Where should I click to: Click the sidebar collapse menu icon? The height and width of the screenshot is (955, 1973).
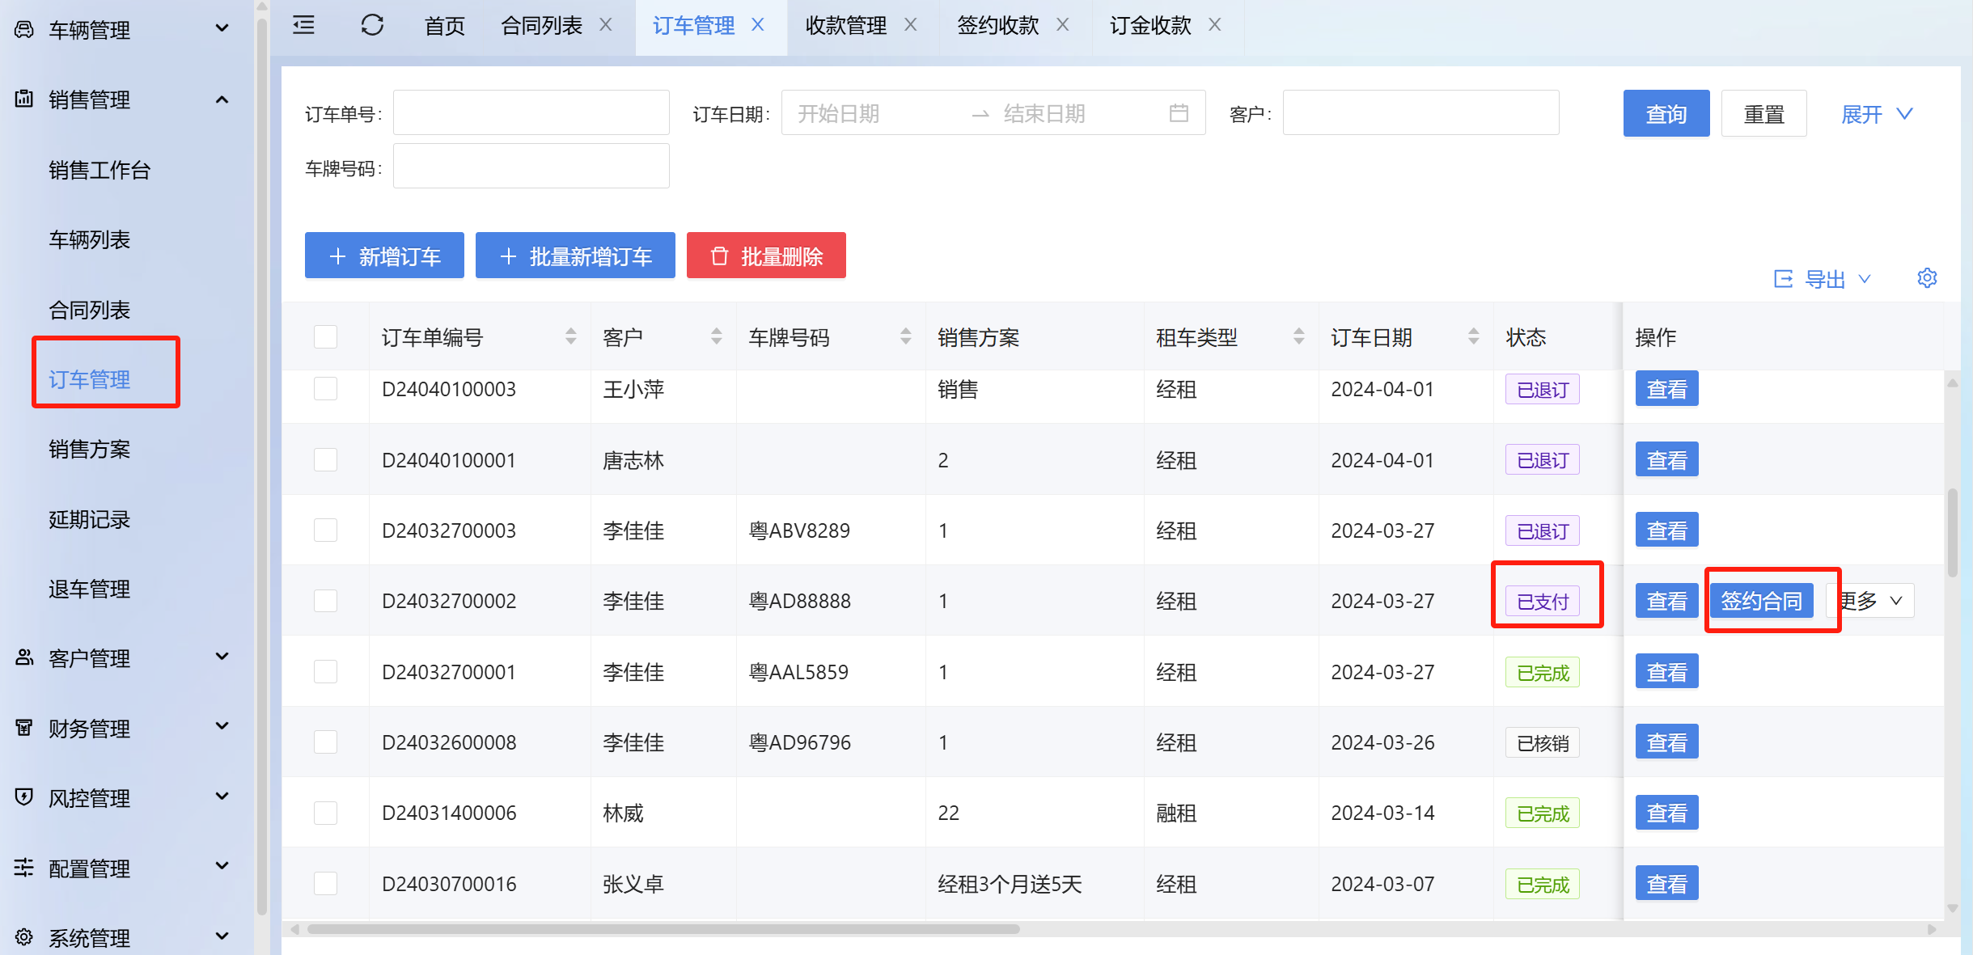pyautogui.click(x=303, y=26)
